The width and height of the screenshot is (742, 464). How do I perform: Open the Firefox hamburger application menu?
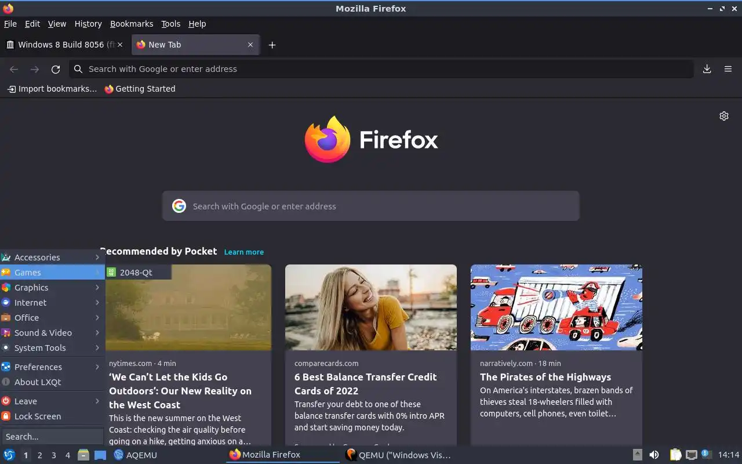pos(728,69)
